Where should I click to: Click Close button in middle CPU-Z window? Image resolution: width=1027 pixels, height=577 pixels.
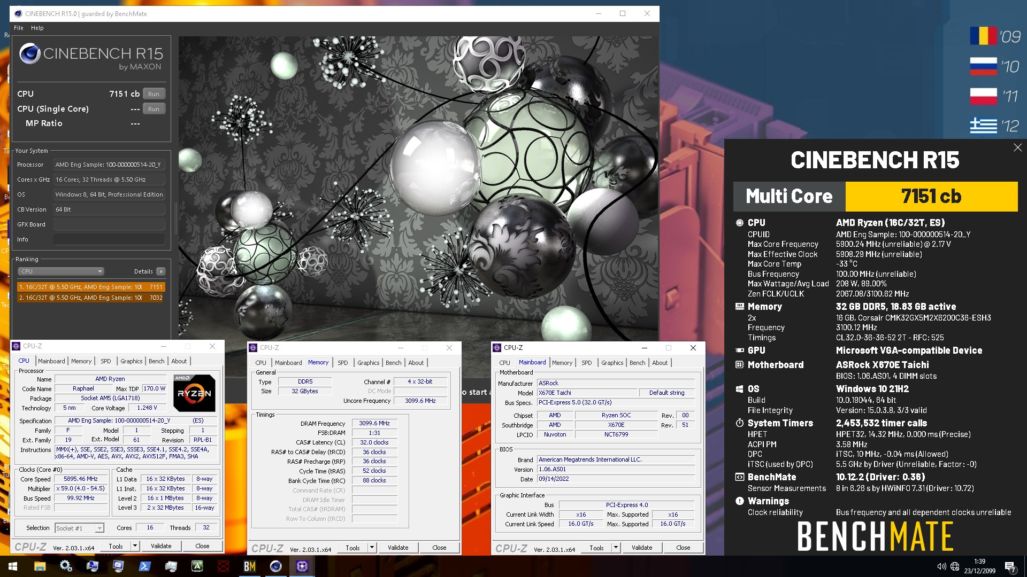coord(439,548)
